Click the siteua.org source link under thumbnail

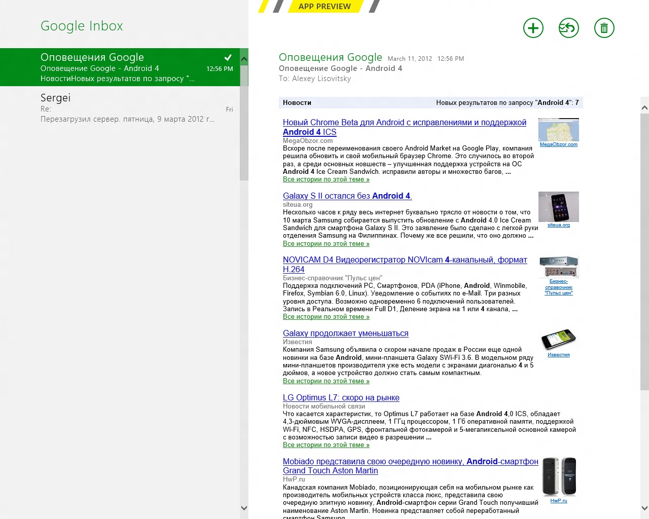pos(558,225)
